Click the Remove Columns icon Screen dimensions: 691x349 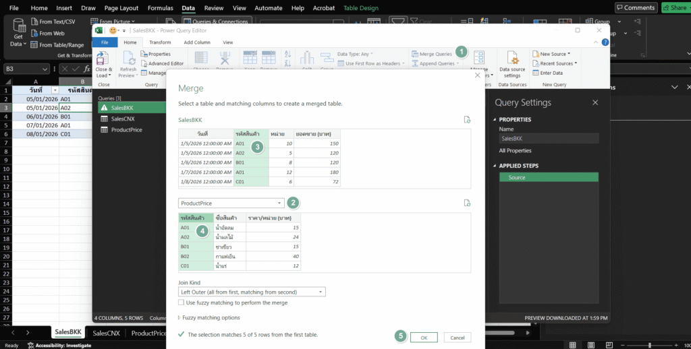click(x=225, y=58)
